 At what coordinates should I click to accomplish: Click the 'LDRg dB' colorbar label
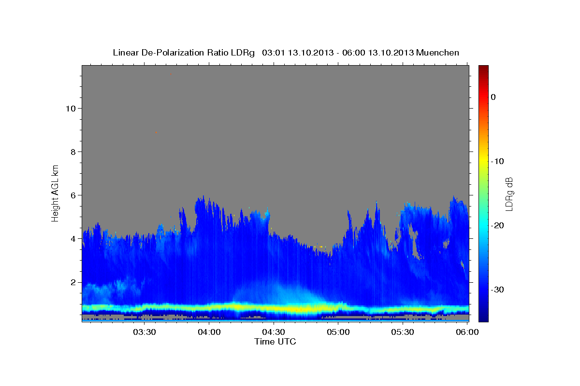508,193
